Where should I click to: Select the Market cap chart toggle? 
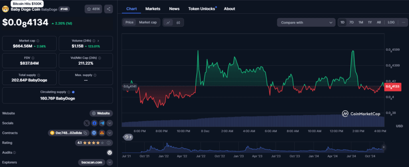tap(148, 22)
